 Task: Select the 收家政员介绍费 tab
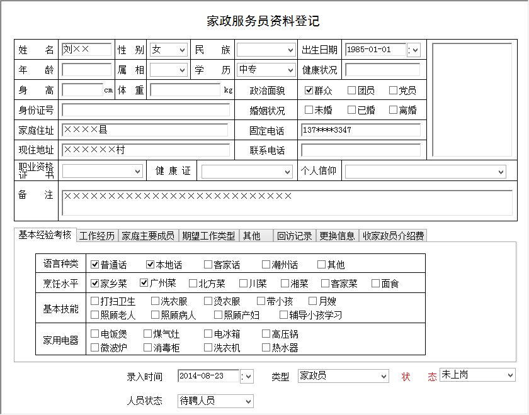(392, 236)
